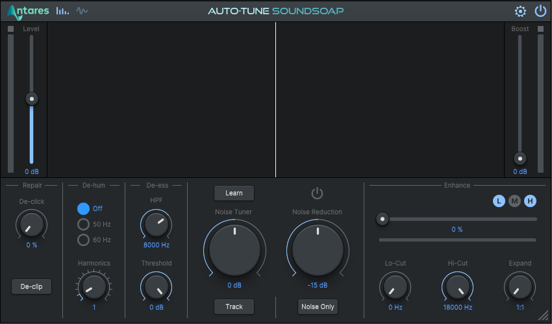Click the Learn button
Screen dimensions: 552x324
(234, 193)
